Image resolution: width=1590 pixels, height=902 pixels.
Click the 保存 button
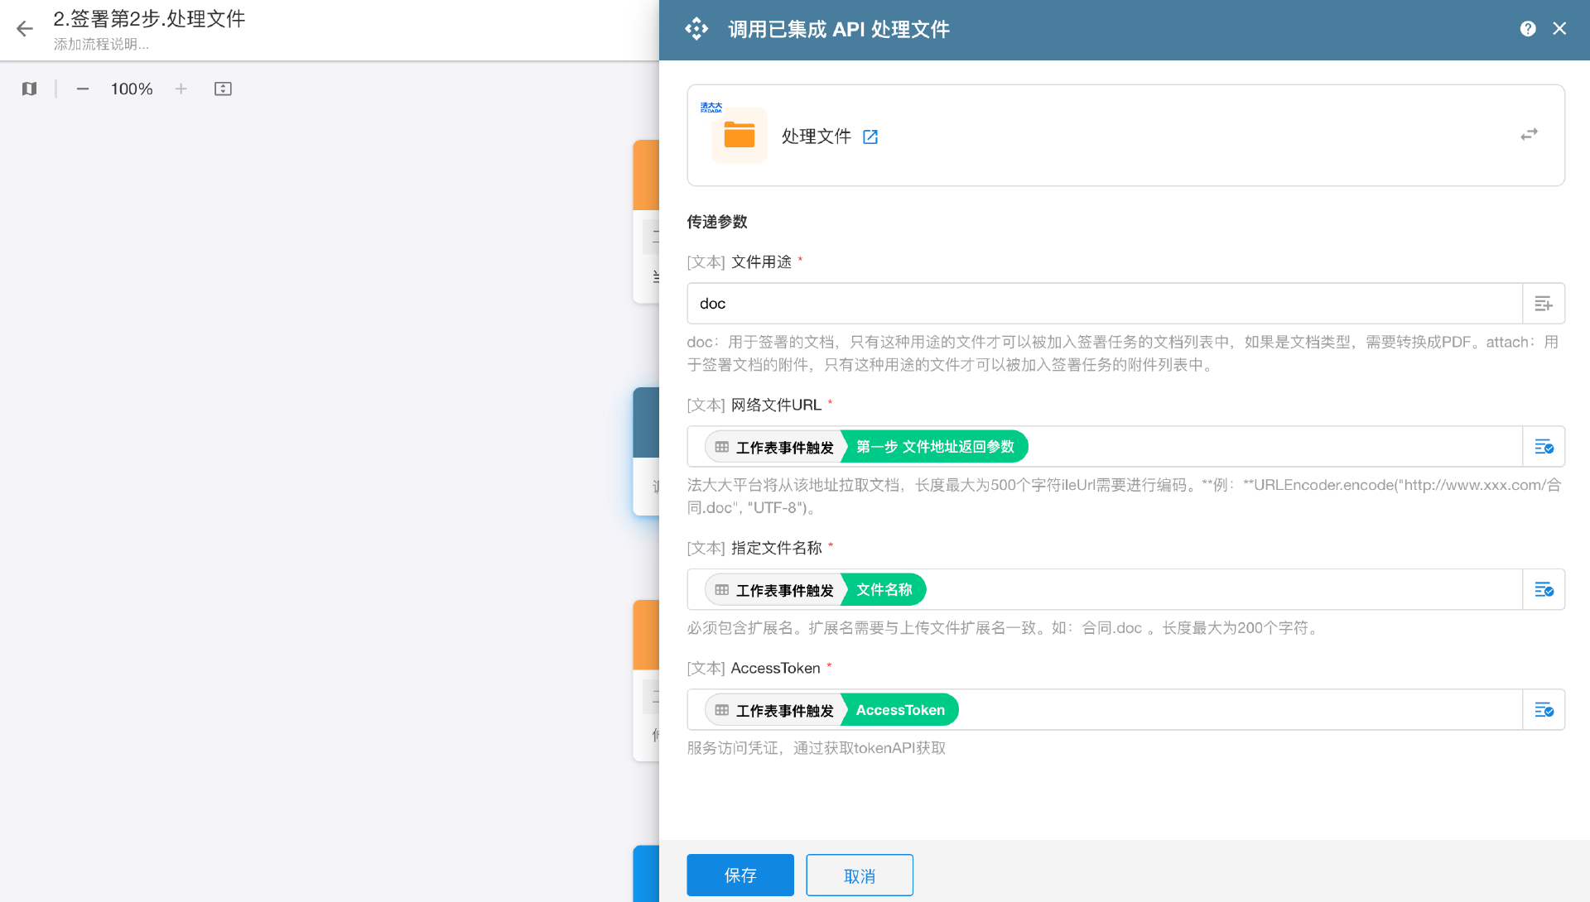pyautogui.click(x=740, y=875)
